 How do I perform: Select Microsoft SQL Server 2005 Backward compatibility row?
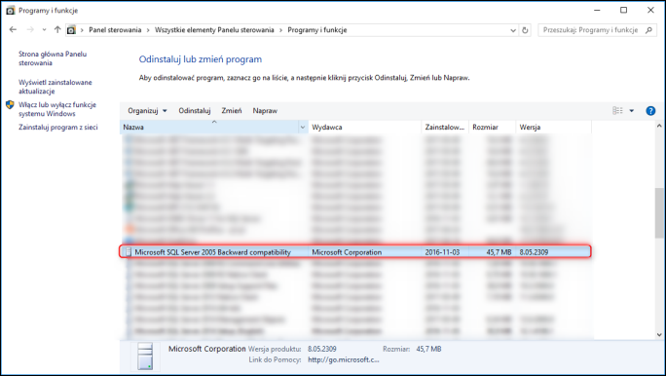pyautogui.click(x=355, y=252)
